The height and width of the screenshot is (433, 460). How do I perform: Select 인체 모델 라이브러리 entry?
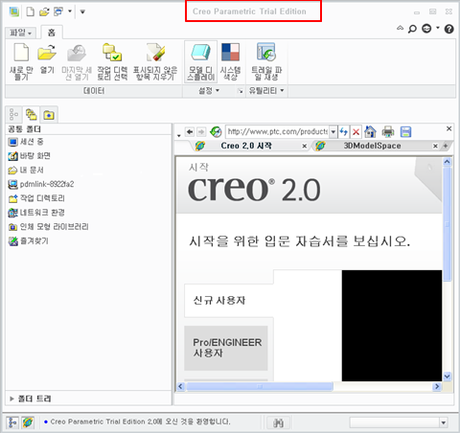[x=48, y=227]
